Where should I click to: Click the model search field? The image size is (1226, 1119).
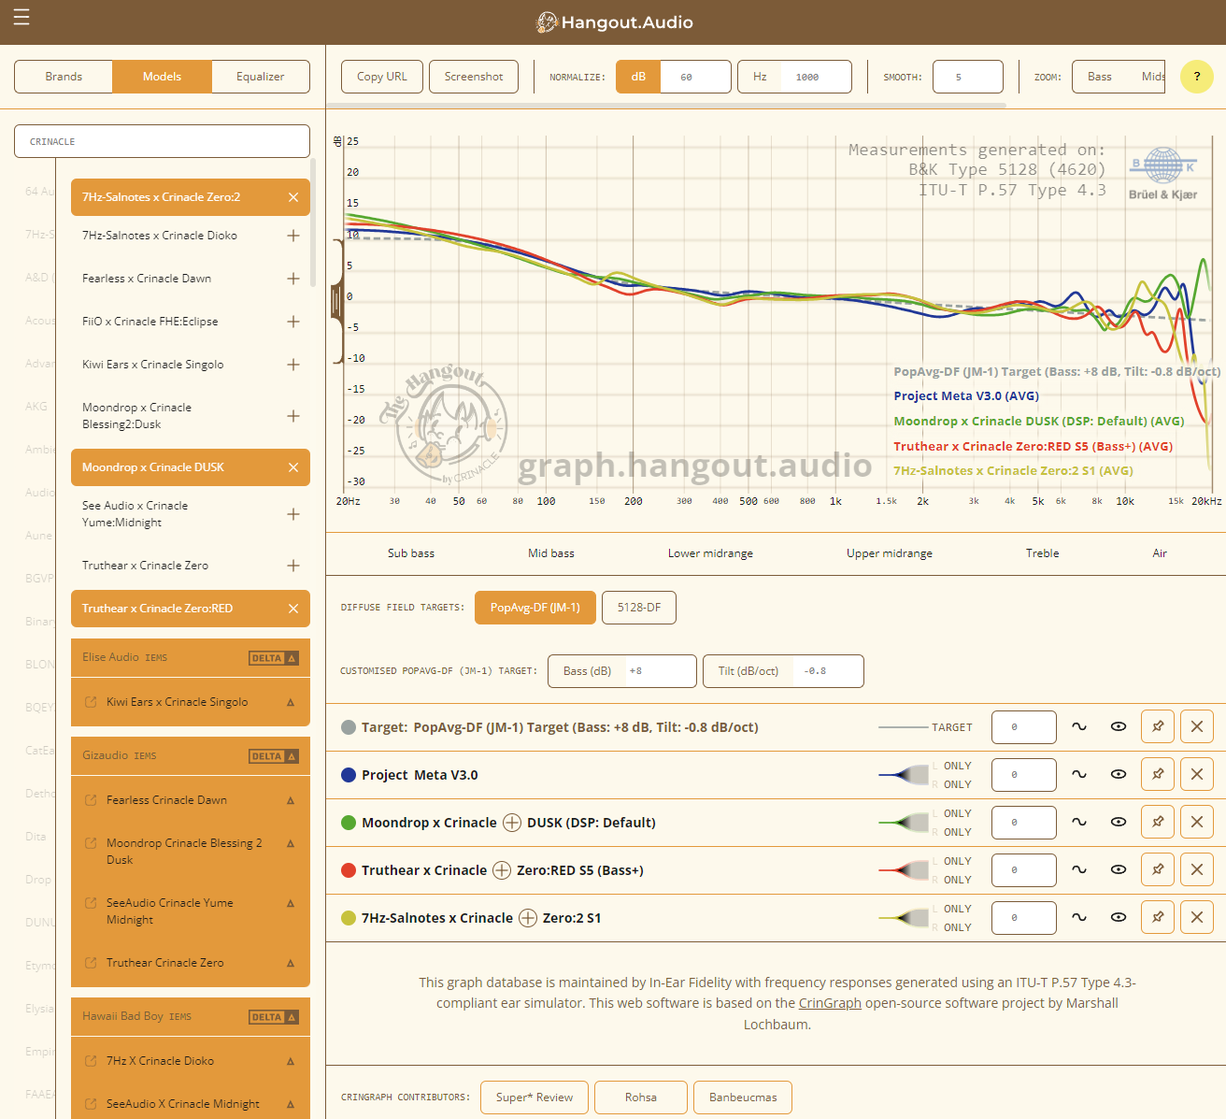pyautogui.click(x=162, y=141)
